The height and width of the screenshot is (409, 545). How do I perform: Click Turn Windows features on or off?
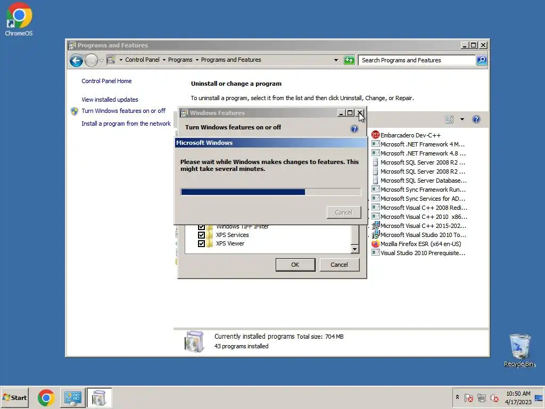(x=123, y=111)
